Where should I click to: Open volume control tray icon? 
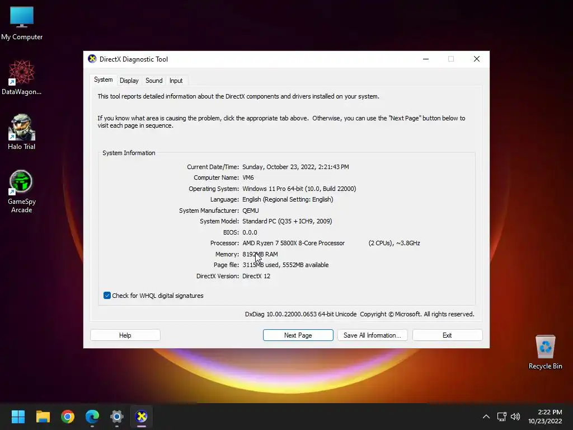515,417
